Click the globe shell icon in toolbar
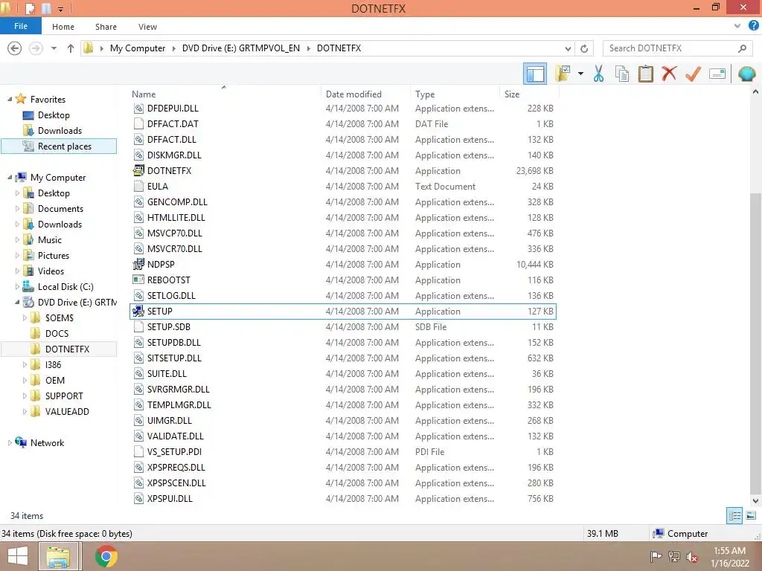Viewport: 762px width, 571px height. click(x=746, y=74)
